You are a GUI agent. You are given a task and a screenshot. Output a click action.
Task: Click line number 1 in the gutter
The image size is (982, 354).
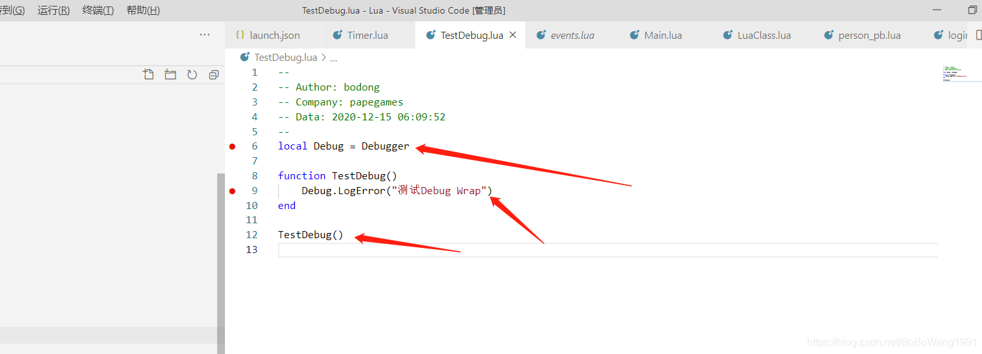click(x=255, y=72)
